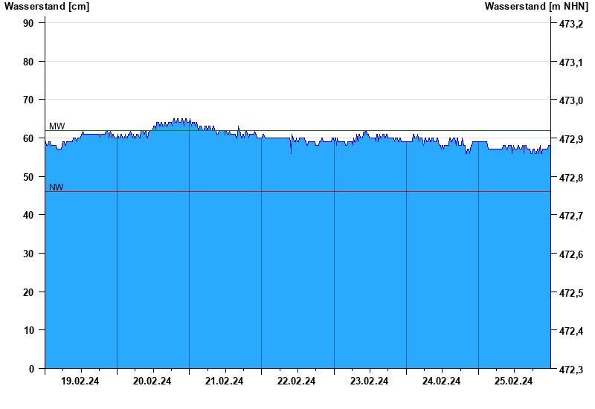Click the 473,0 value on right axis
The image size is (595, 409).
pos(571,101)
